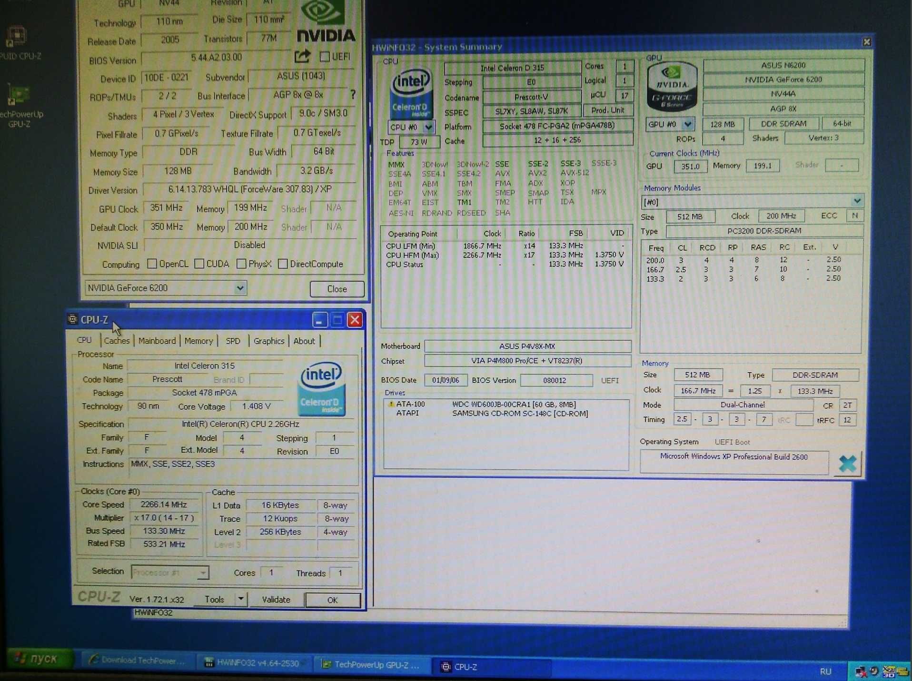Image resolution: width=912 pixels, height=681 pixels.
Task: Click the Prod. Unit button in HWiNFO32
Action: pyautogui.click(x=607, y=110)
